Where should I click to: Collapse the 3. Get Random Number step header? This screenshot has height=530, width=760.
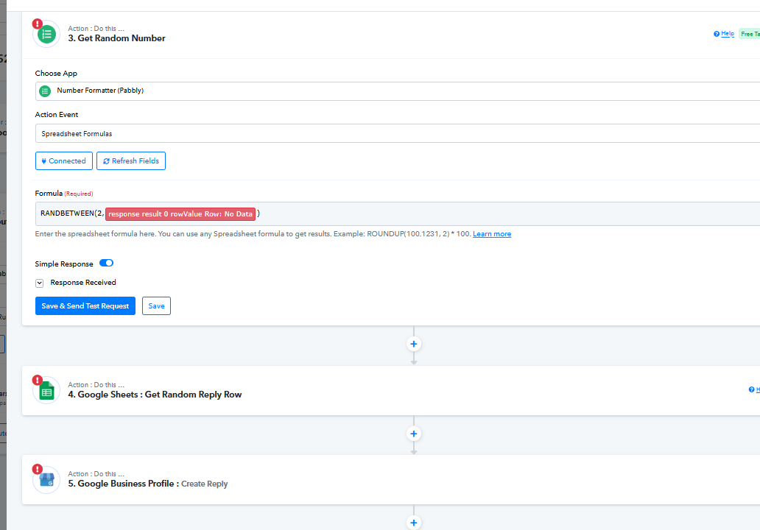click(390, 35)
